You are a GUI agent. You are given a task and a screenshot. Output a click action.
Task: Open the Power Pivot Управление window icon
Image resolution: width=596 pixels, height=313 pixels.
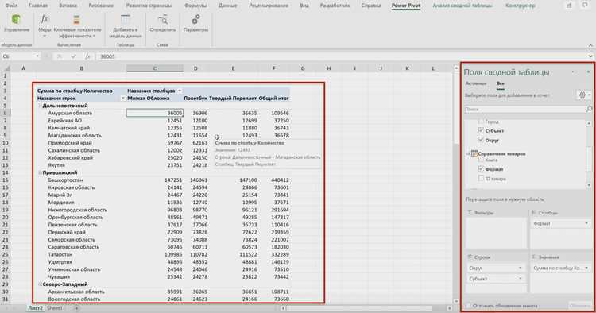(x=16, y=20)
